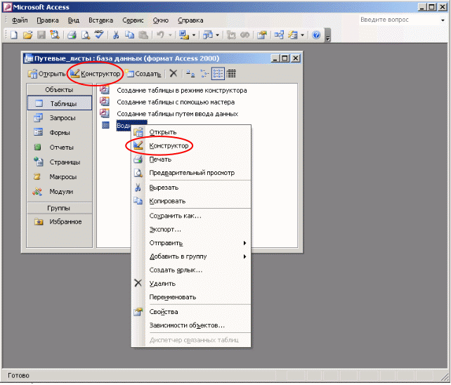Click the Copy toolbar icon

point(129,35)
